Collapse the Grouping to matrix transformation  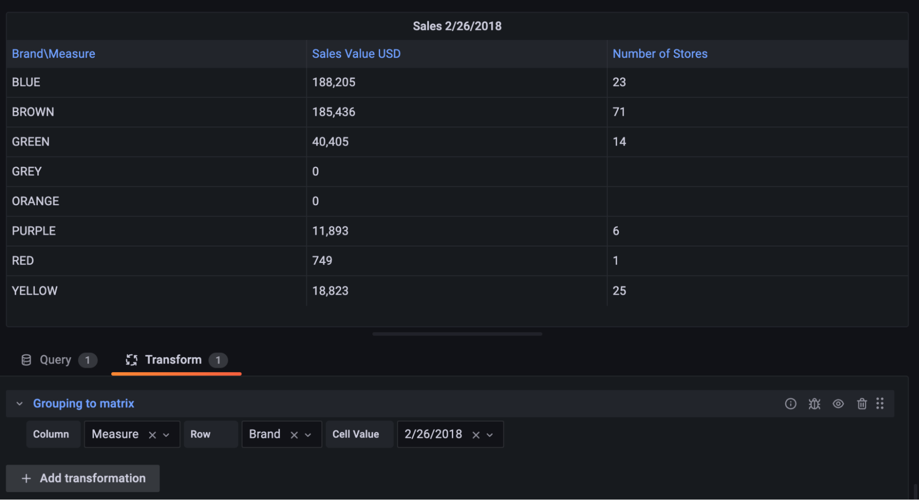click(x=19, y=403)
